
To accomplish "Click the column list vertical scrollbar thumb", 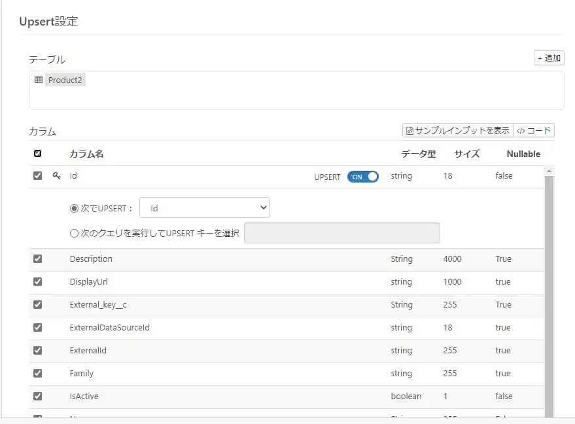I will click(549, 296).
